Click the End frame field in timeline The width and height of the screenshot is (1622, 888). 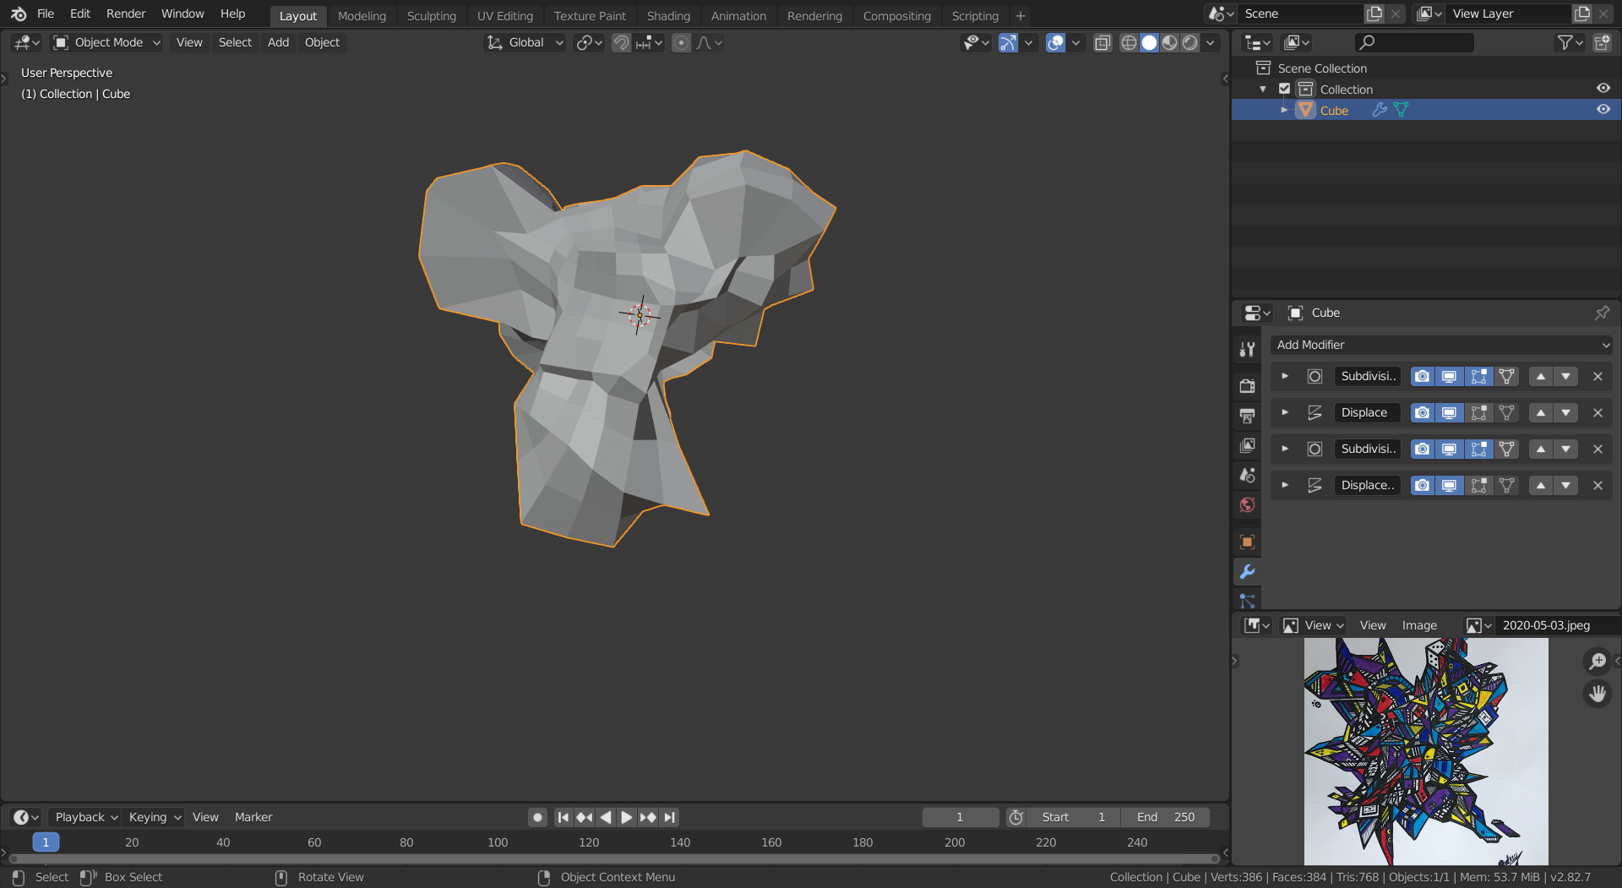[x=1166, y=817]
